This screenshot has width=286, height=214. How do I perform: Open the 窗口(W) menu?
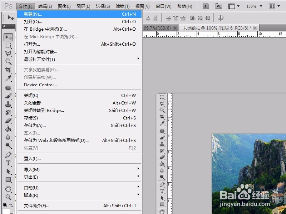163,6
